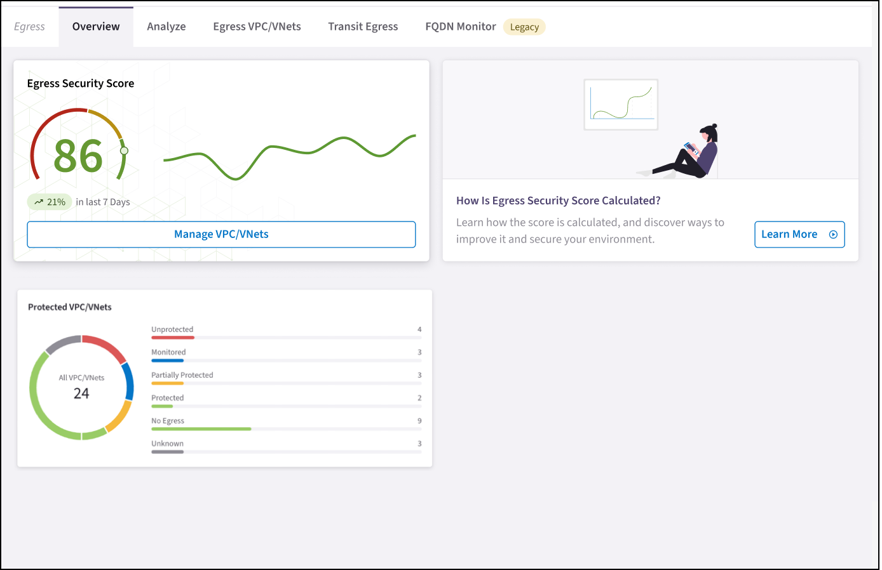Select the Transit Egress tab
This screenshot has height=570, width=882.
(363, 26)
